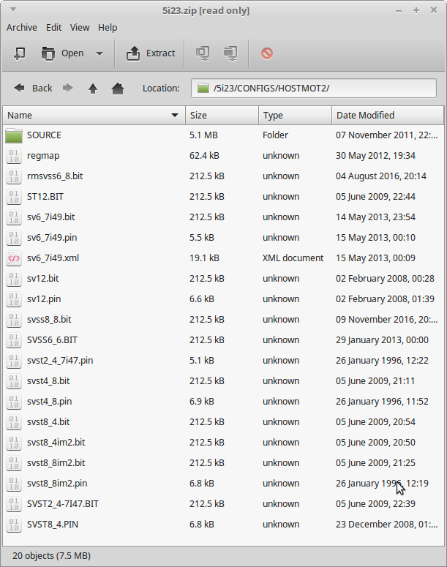Viewport: 447px width, 567px height.
Task: Select the regmap file icon
Action: (14, 156)
